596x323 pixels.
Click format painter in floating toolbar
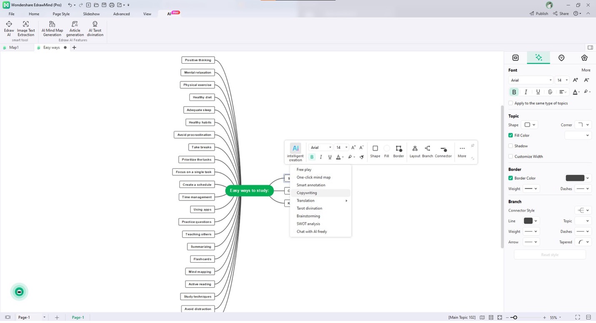tap(362, 157)
